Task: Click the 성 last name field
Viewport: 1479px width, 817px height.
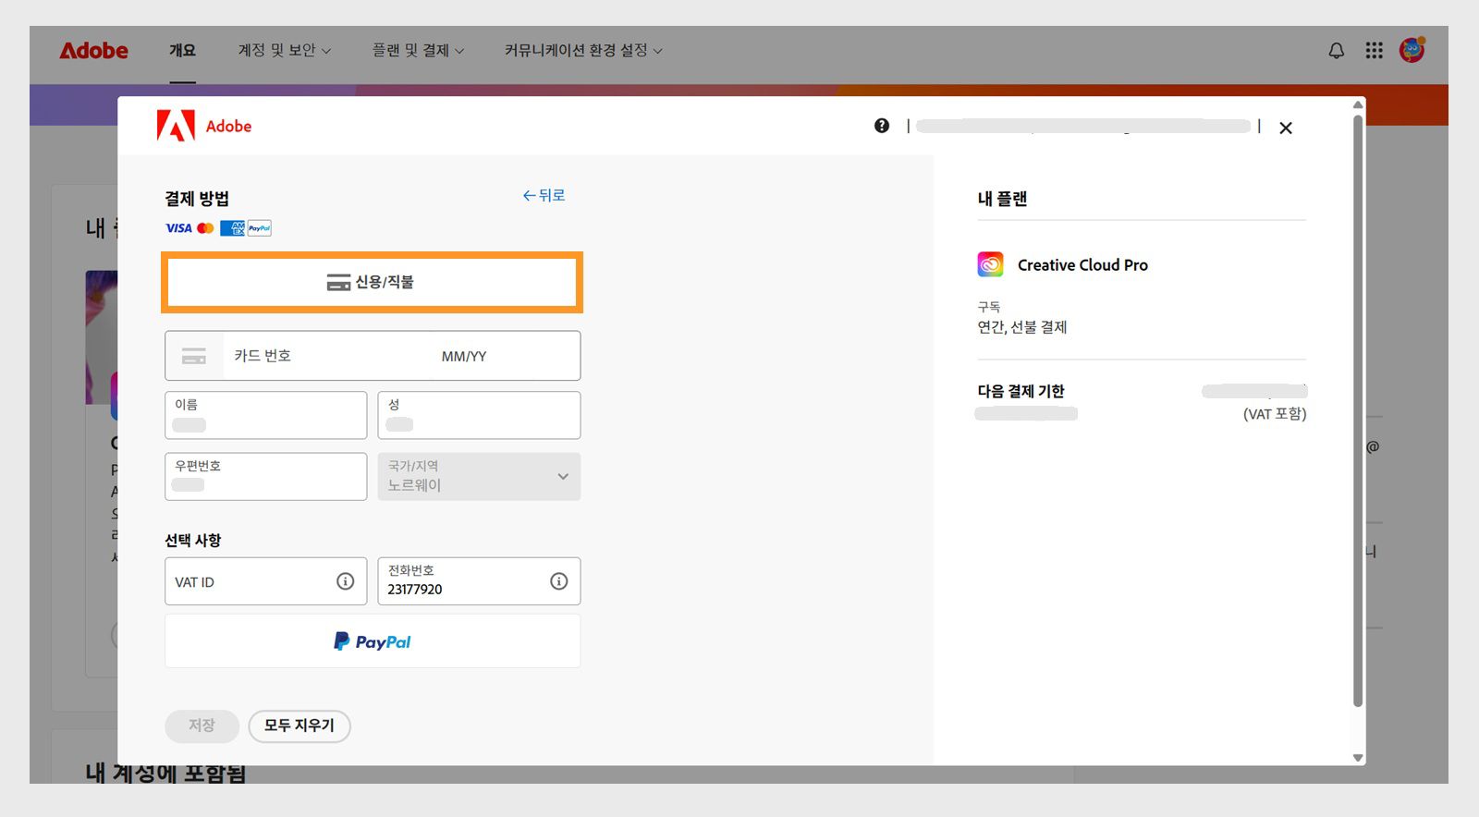Action: point(479,415)
